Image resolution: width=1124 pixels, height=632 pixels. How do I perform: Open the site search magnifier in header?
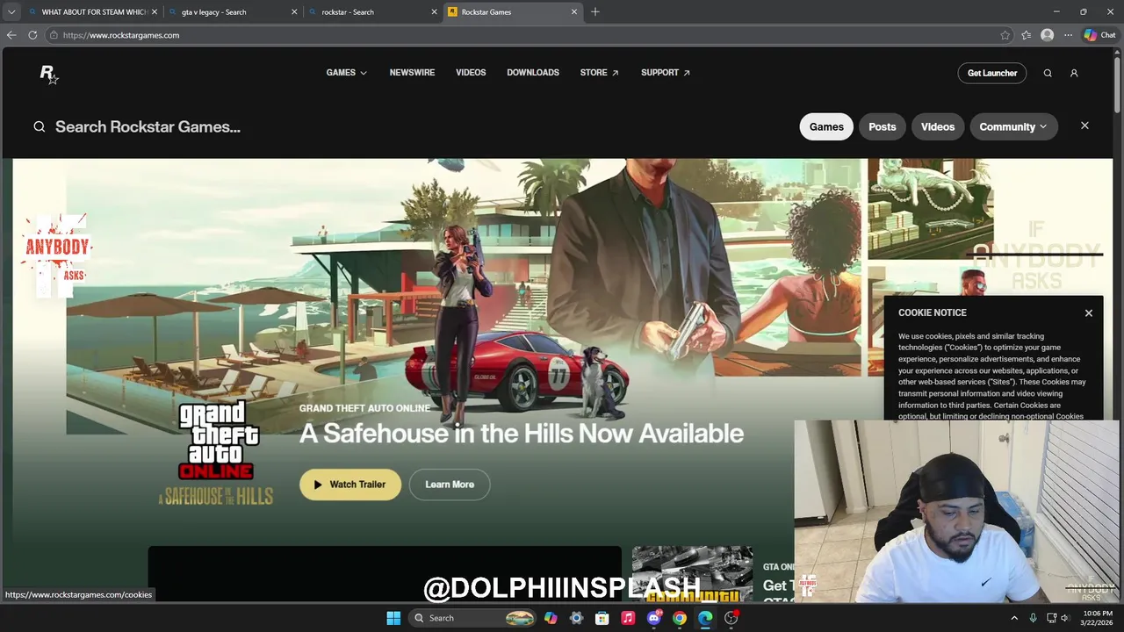(x=1048, y=74)
